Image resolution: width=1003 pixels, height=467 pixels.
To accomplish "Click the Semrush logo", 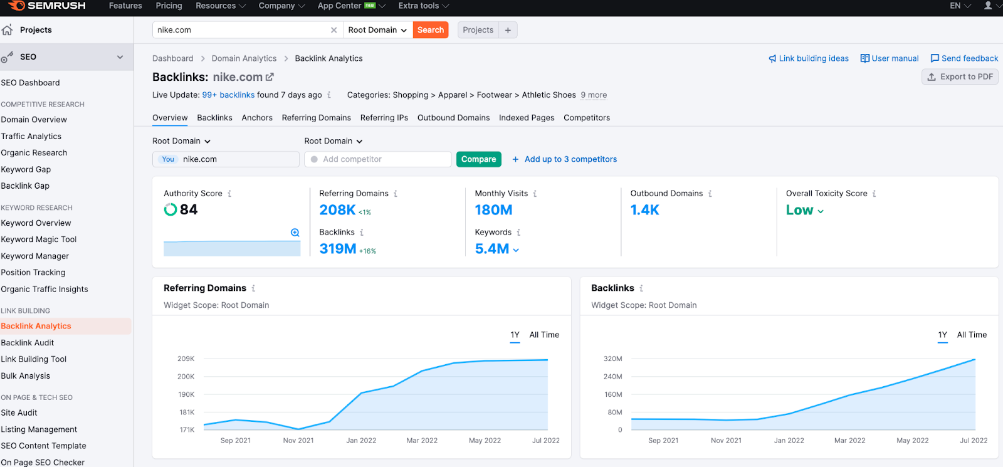I will click(x=47, y=6).
